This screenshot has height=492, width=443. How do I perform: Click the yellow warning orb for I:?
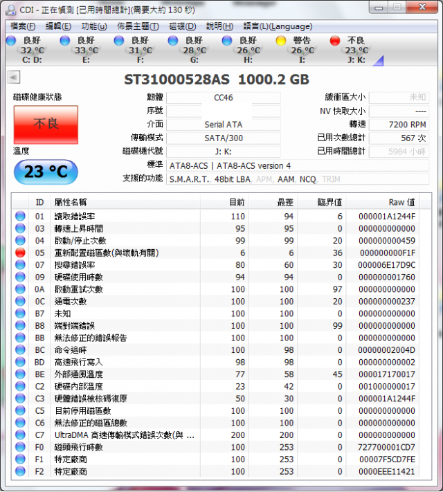coord(281,40)
